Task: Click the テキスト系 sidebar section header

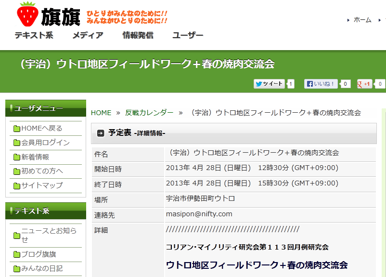Action: point(46,211)
